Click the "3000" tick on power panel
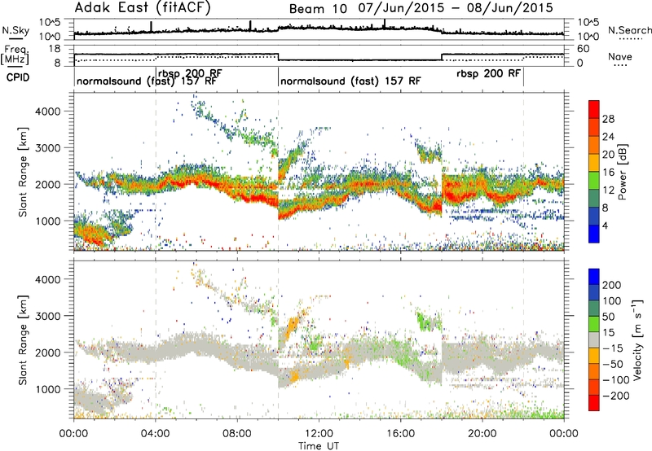This screenshot has height=451, width=652. pyautogui.click(x=48, y=148)
